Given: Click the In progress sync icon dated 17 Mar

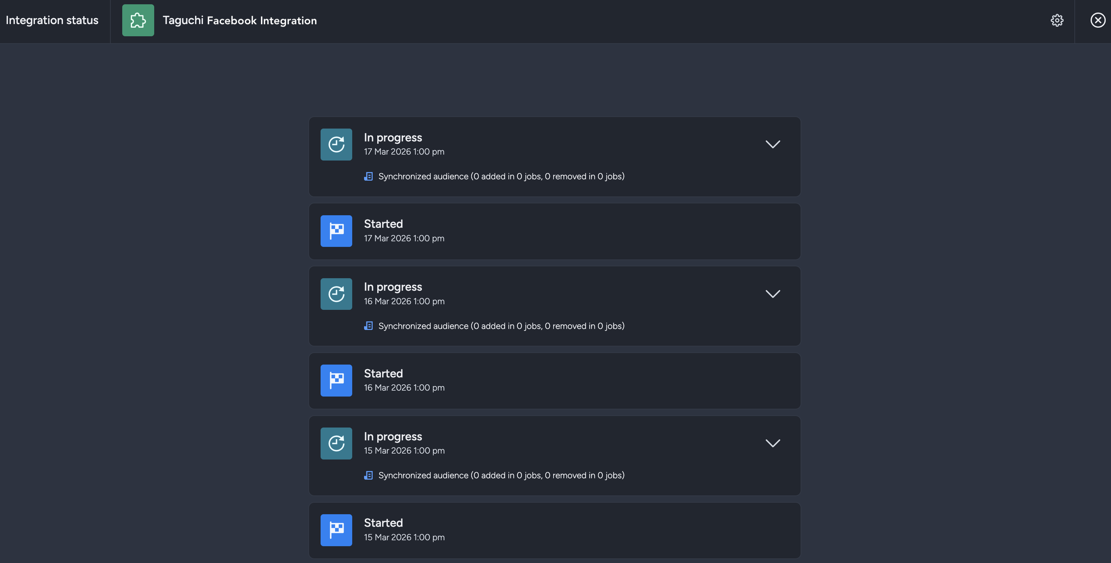Looking at the screenshot, I should [x=336, y=144].
